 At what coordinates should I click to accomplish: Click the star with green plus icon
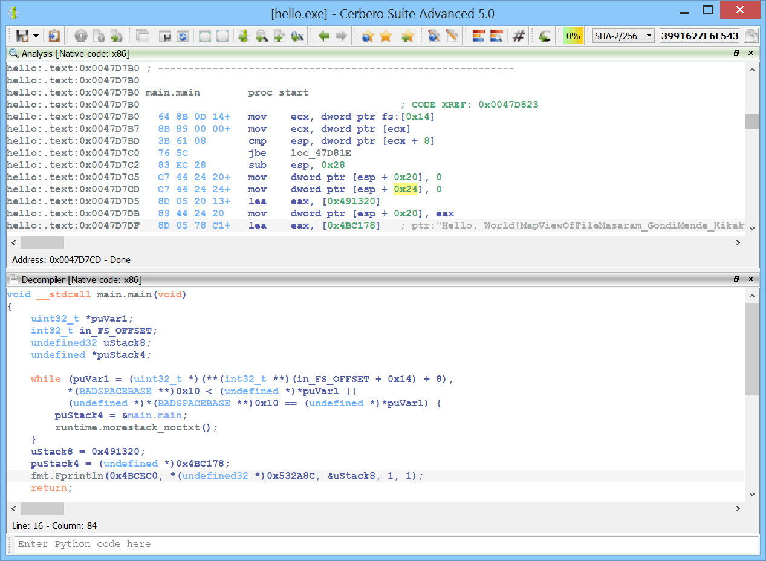(x=407, y=36)
